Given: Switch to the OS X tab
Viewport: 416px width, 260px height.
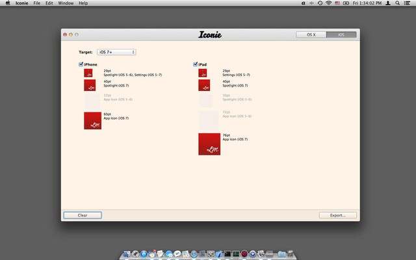Looking at the screenshot, I should tap(311, 34).
